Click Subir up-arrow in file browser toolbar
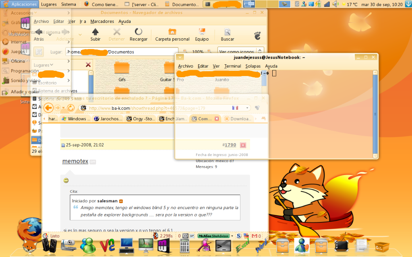 (x=95, y=35)
